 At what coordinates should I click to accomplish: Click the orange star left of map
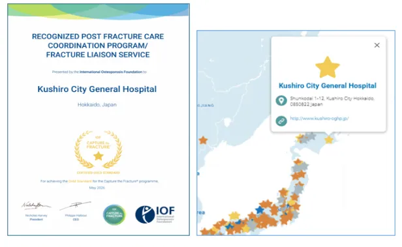[203, 140]
